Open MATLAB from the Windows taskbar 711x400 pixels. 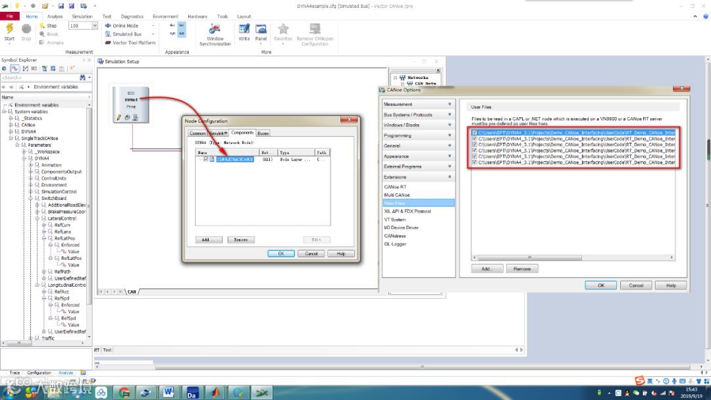pyautogui.click(x=215, y=392)
